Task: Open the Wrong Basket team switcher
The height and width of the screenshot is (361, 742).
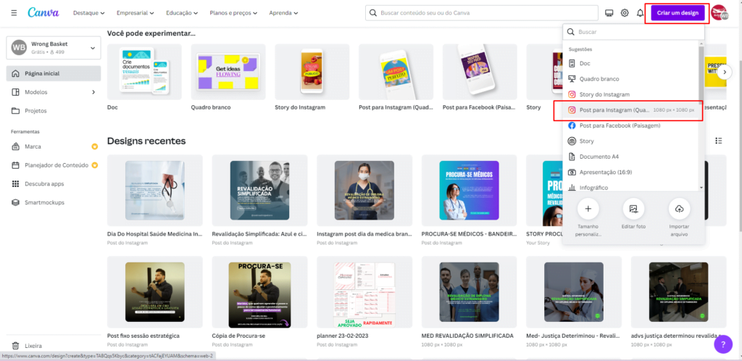Action: (54, 48)
